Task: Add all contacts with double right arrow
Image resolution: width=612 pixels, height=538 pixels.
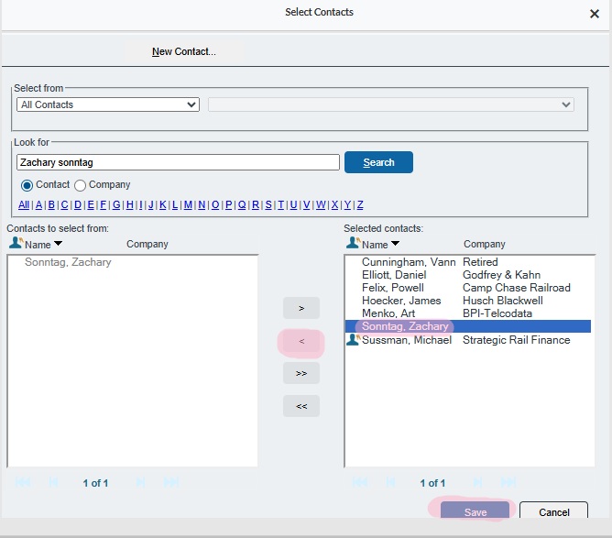Action: point(301,373)
